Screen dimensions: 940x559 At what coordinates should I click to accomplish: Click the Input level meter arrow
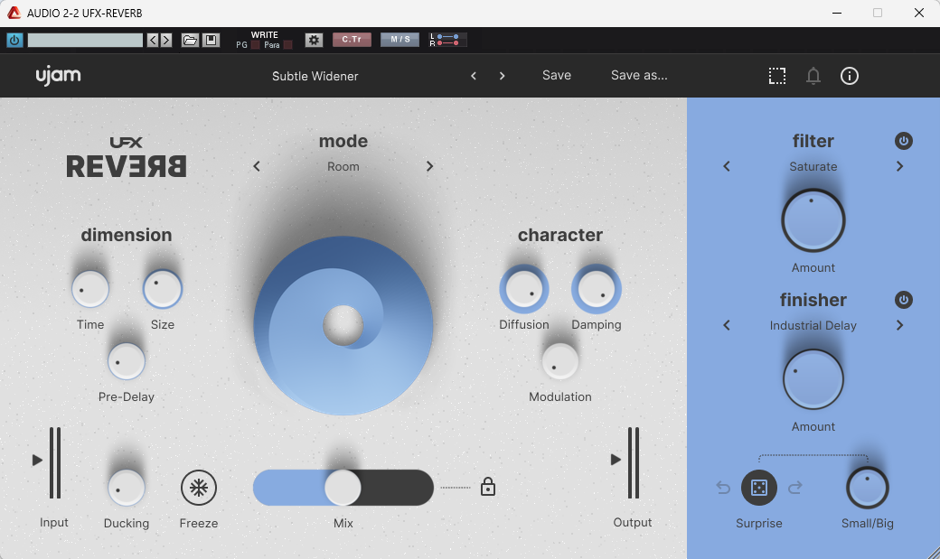pyautogui.click(x=37, y=461)
